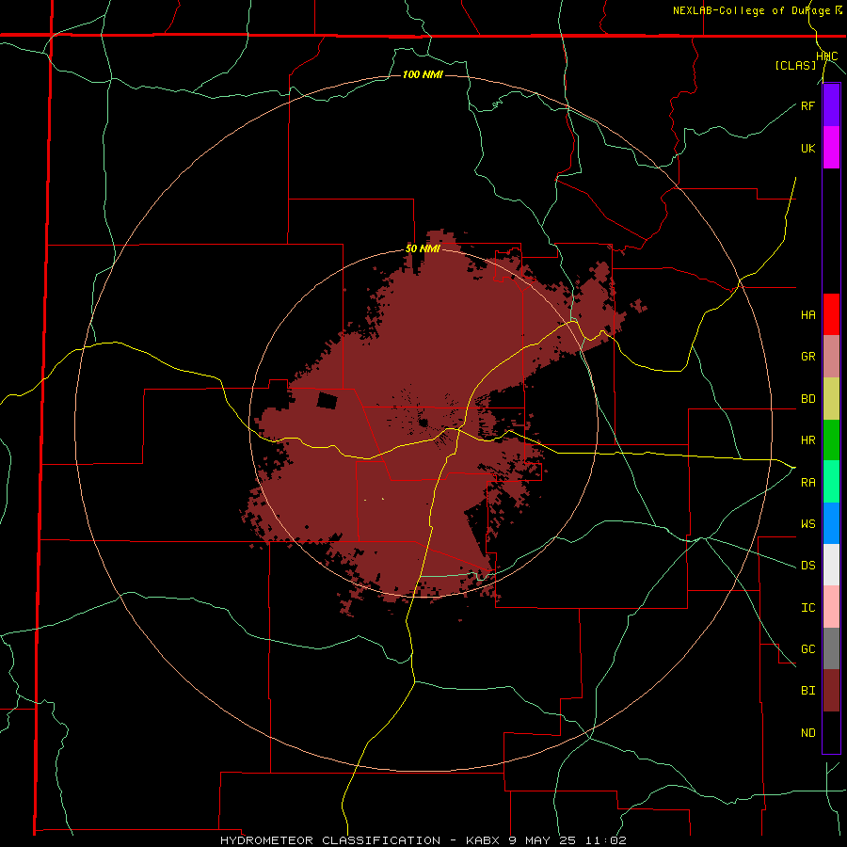Click the DS white legend color block
The image size is (847, 847).
tap(831, 565)
